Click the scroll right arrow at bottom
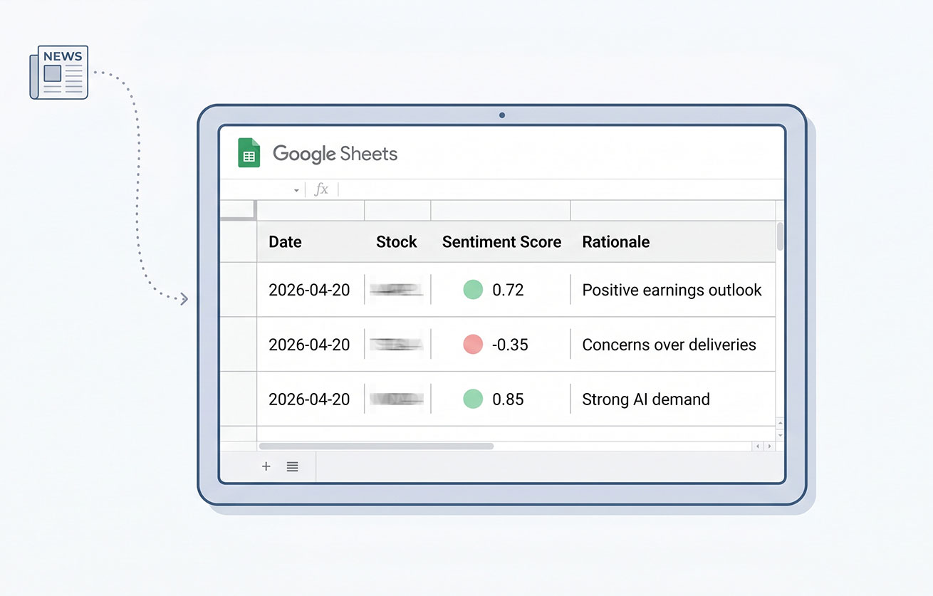This screenshot has height=596, width=933. (x=768, y=446)
